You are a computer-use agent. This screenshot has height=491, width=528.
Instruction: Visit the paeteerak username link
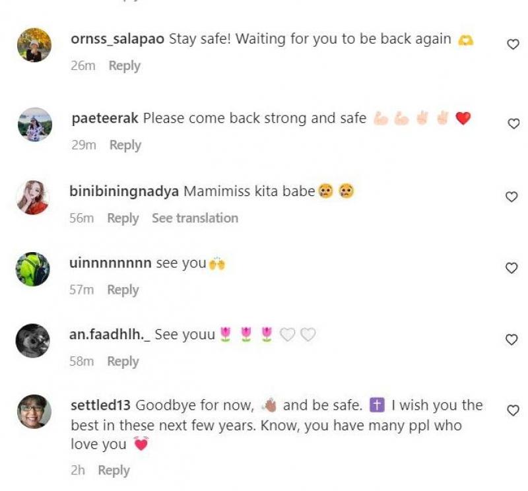[x=105, y=119]
